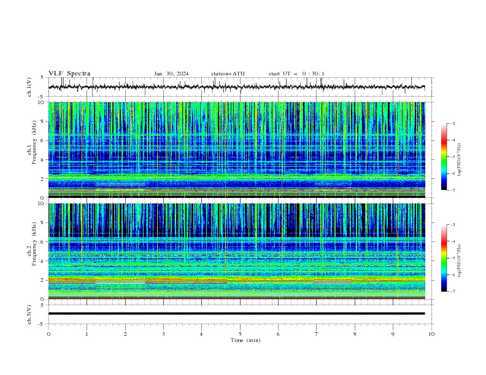Click the "VLF Spectra" title text

point(69,74)
